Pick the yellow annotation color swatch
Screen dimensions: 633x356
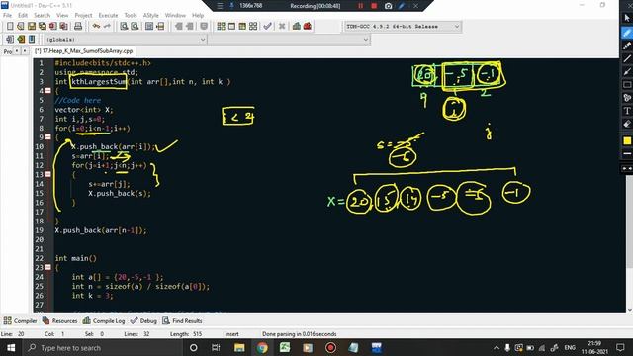tap(627, 140)
